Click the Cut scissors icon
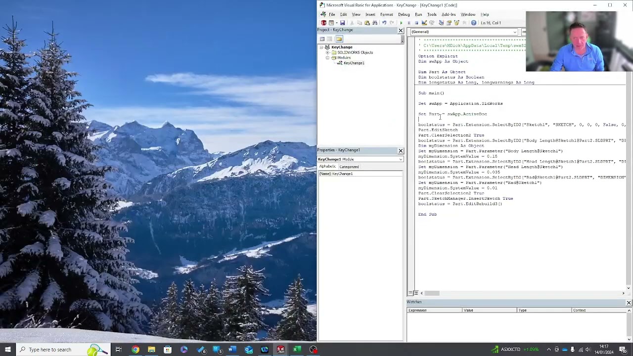The image size is (633, 356). pos(352,23)
